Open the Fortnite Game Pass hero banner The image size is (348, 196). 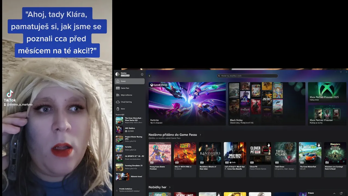[x=187, y=104]
